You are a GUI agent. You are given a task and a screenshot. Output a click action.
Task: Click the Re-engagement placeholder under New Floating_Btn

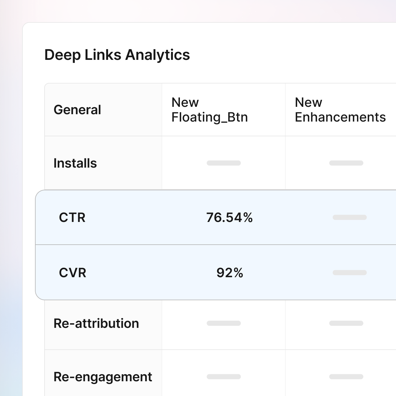click(223, 376)
